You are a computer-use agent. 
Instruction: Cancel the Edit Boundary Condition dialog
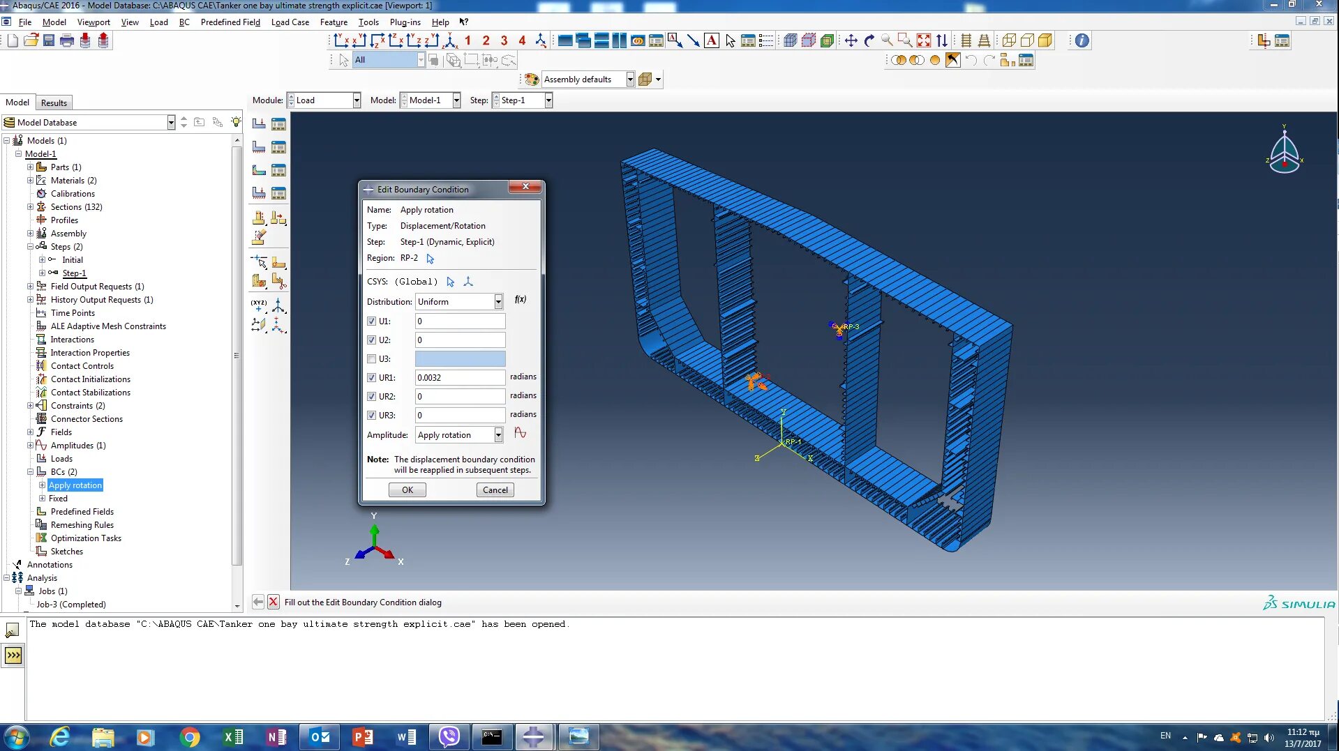coord(495,490)
